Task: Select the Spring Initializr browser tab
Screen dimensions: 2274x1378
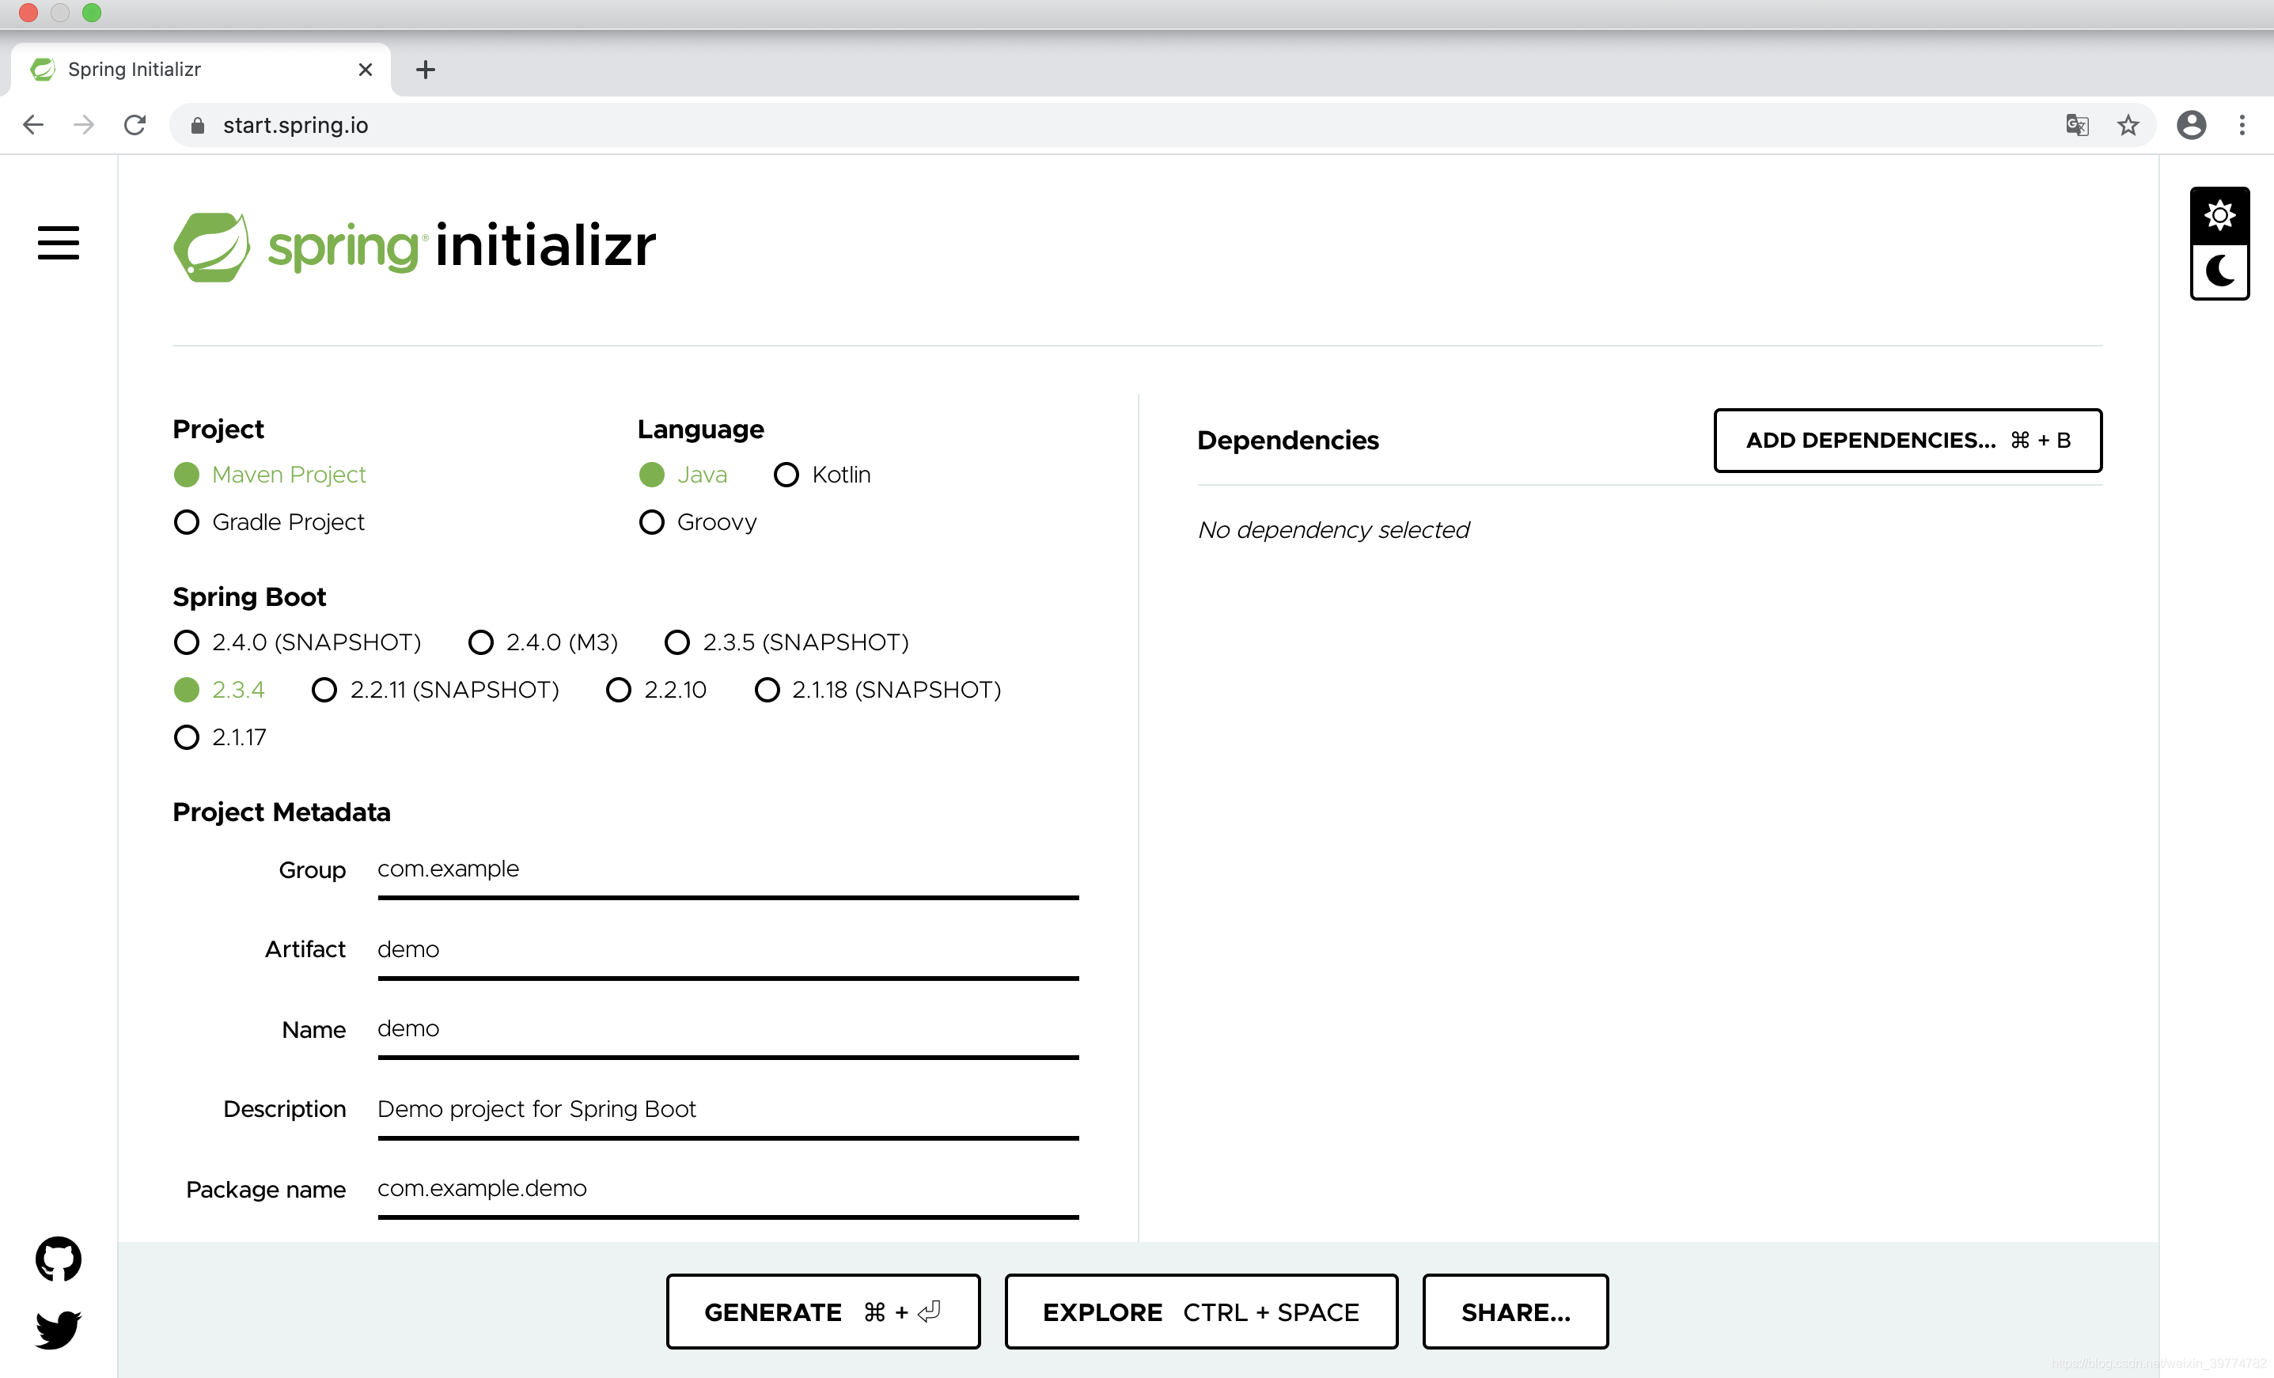Action: (200, 70)
